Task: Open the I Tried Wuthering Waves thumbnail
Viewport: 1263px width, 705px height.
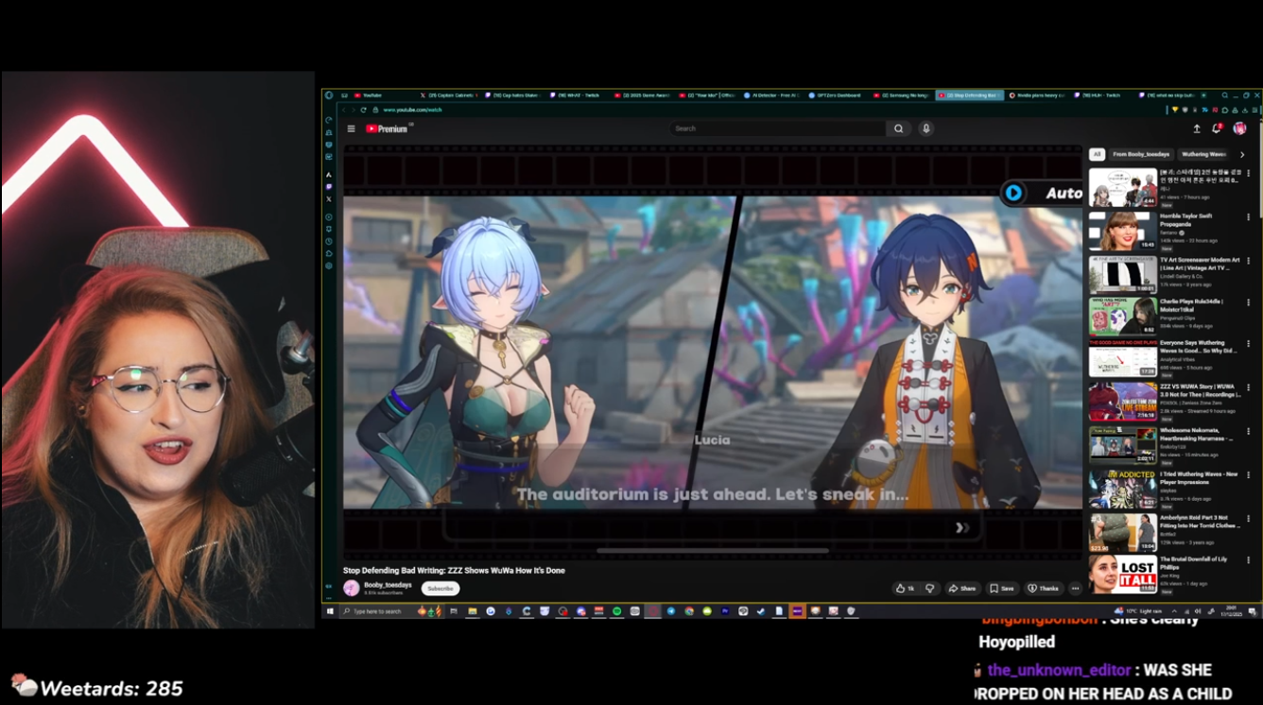Action: [1122, 489]
